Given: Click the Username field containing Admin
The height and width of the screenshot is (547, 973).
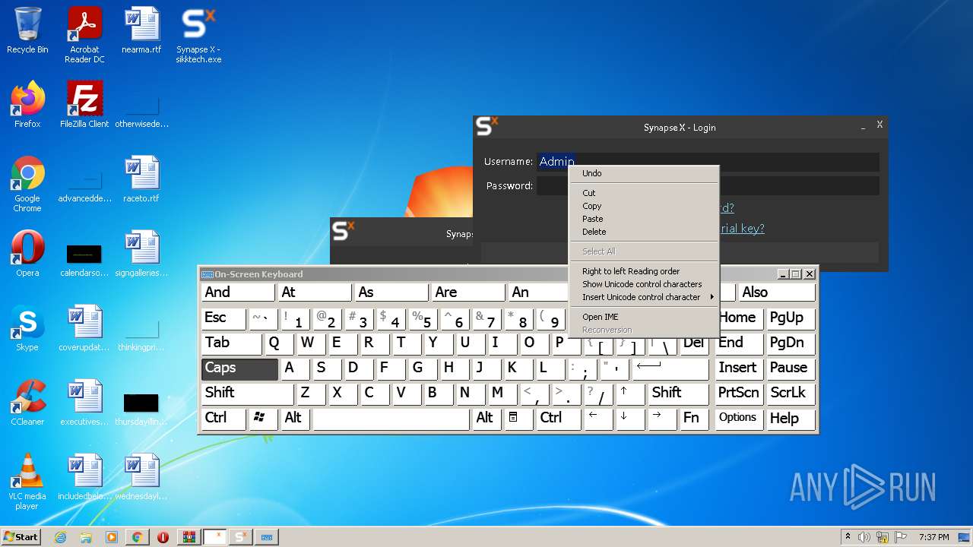Looking at the screenshot, I should pyautogui.click(x=708, y=161).
